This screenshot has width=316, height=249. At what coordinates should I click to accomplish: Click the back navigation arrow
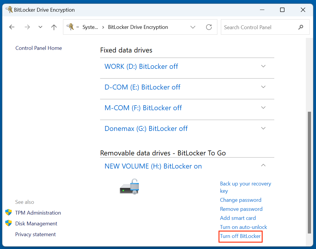12,27
